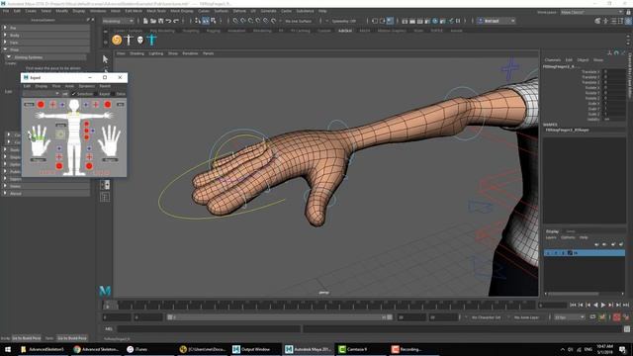Click the top-left red circle control in the Biped picker
Screen dimensions: 633x356
coord(41,105)
